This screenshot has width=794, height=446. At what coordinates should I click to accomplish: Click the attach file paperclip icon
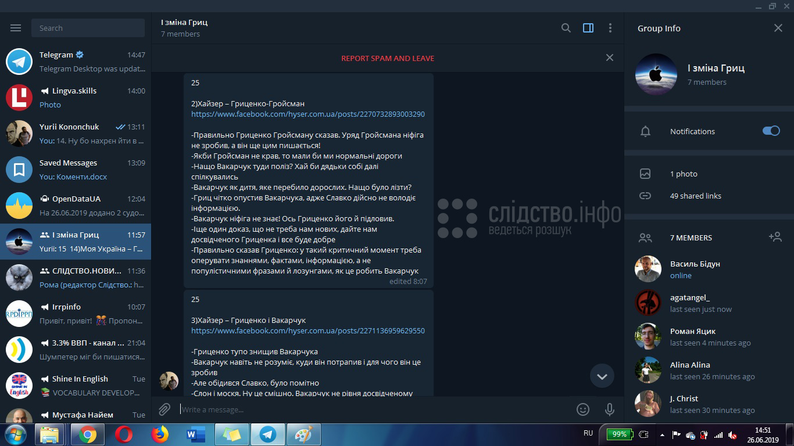[164, 409]
